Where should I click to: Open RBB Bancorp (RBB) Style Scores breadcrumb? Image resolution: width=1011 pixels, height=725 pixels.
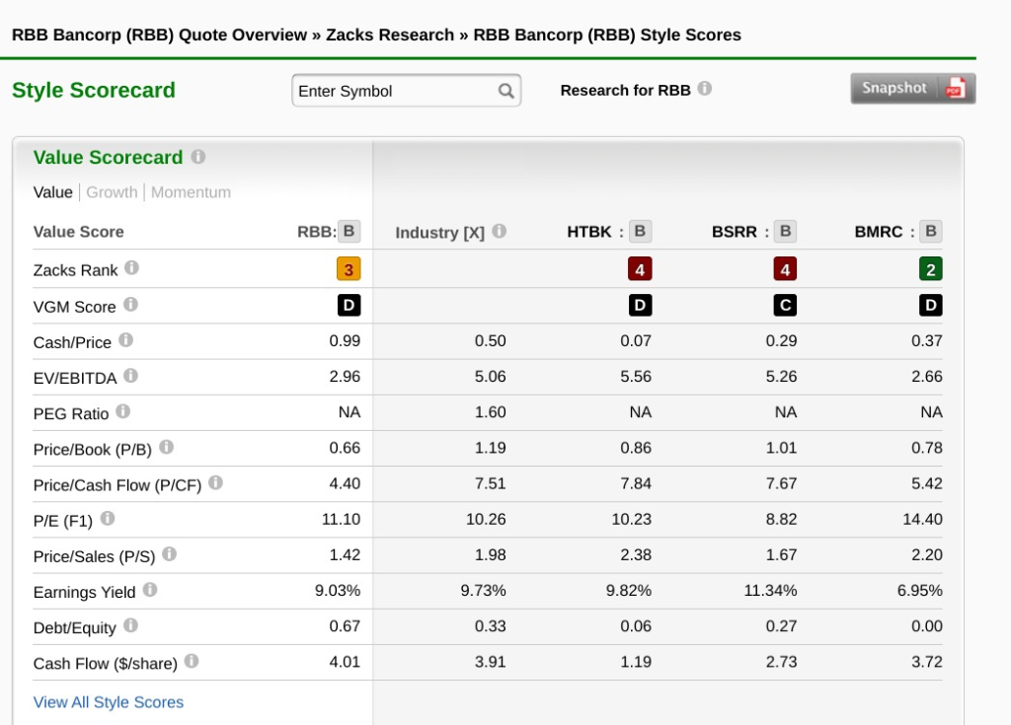click(x=607, y=35)
